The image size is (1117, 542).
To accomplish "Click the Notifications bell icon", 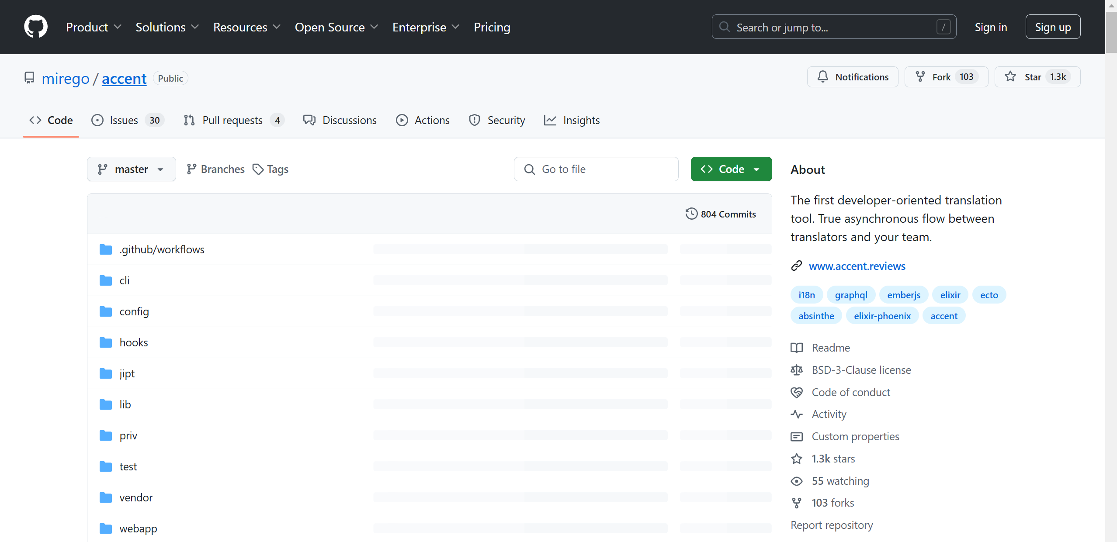I will click(823, 77).
